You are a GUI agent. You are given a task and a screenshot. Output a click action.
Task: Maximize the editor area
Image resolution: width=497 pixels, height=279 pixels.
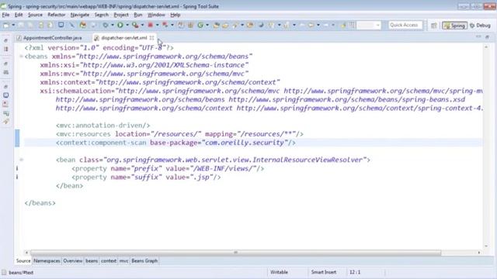(488, 37)
